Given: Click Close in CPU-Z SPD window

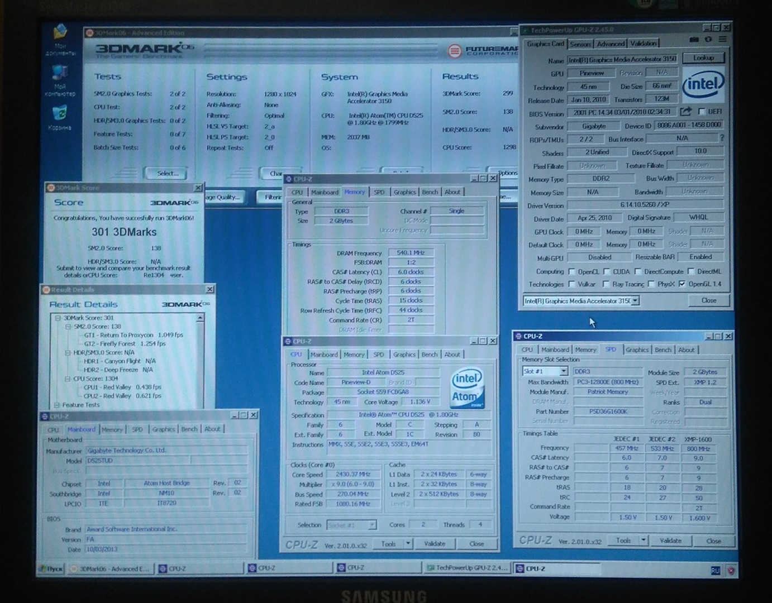Looking at the screenshot, I should (x=713, y=541).
